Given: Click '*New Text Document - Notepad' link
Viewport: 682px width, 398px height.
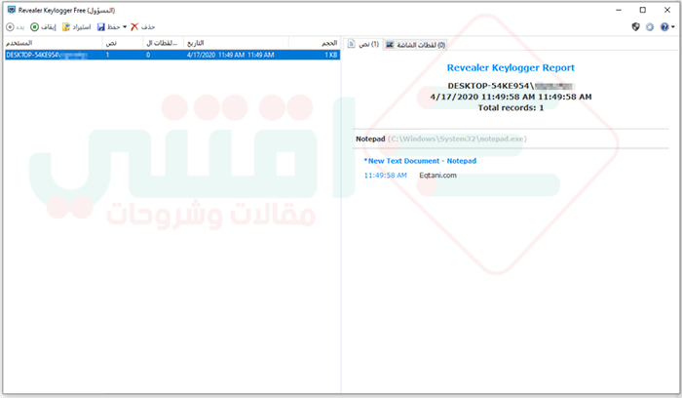Looking at the screenshot, I should [x=420, y=161].
